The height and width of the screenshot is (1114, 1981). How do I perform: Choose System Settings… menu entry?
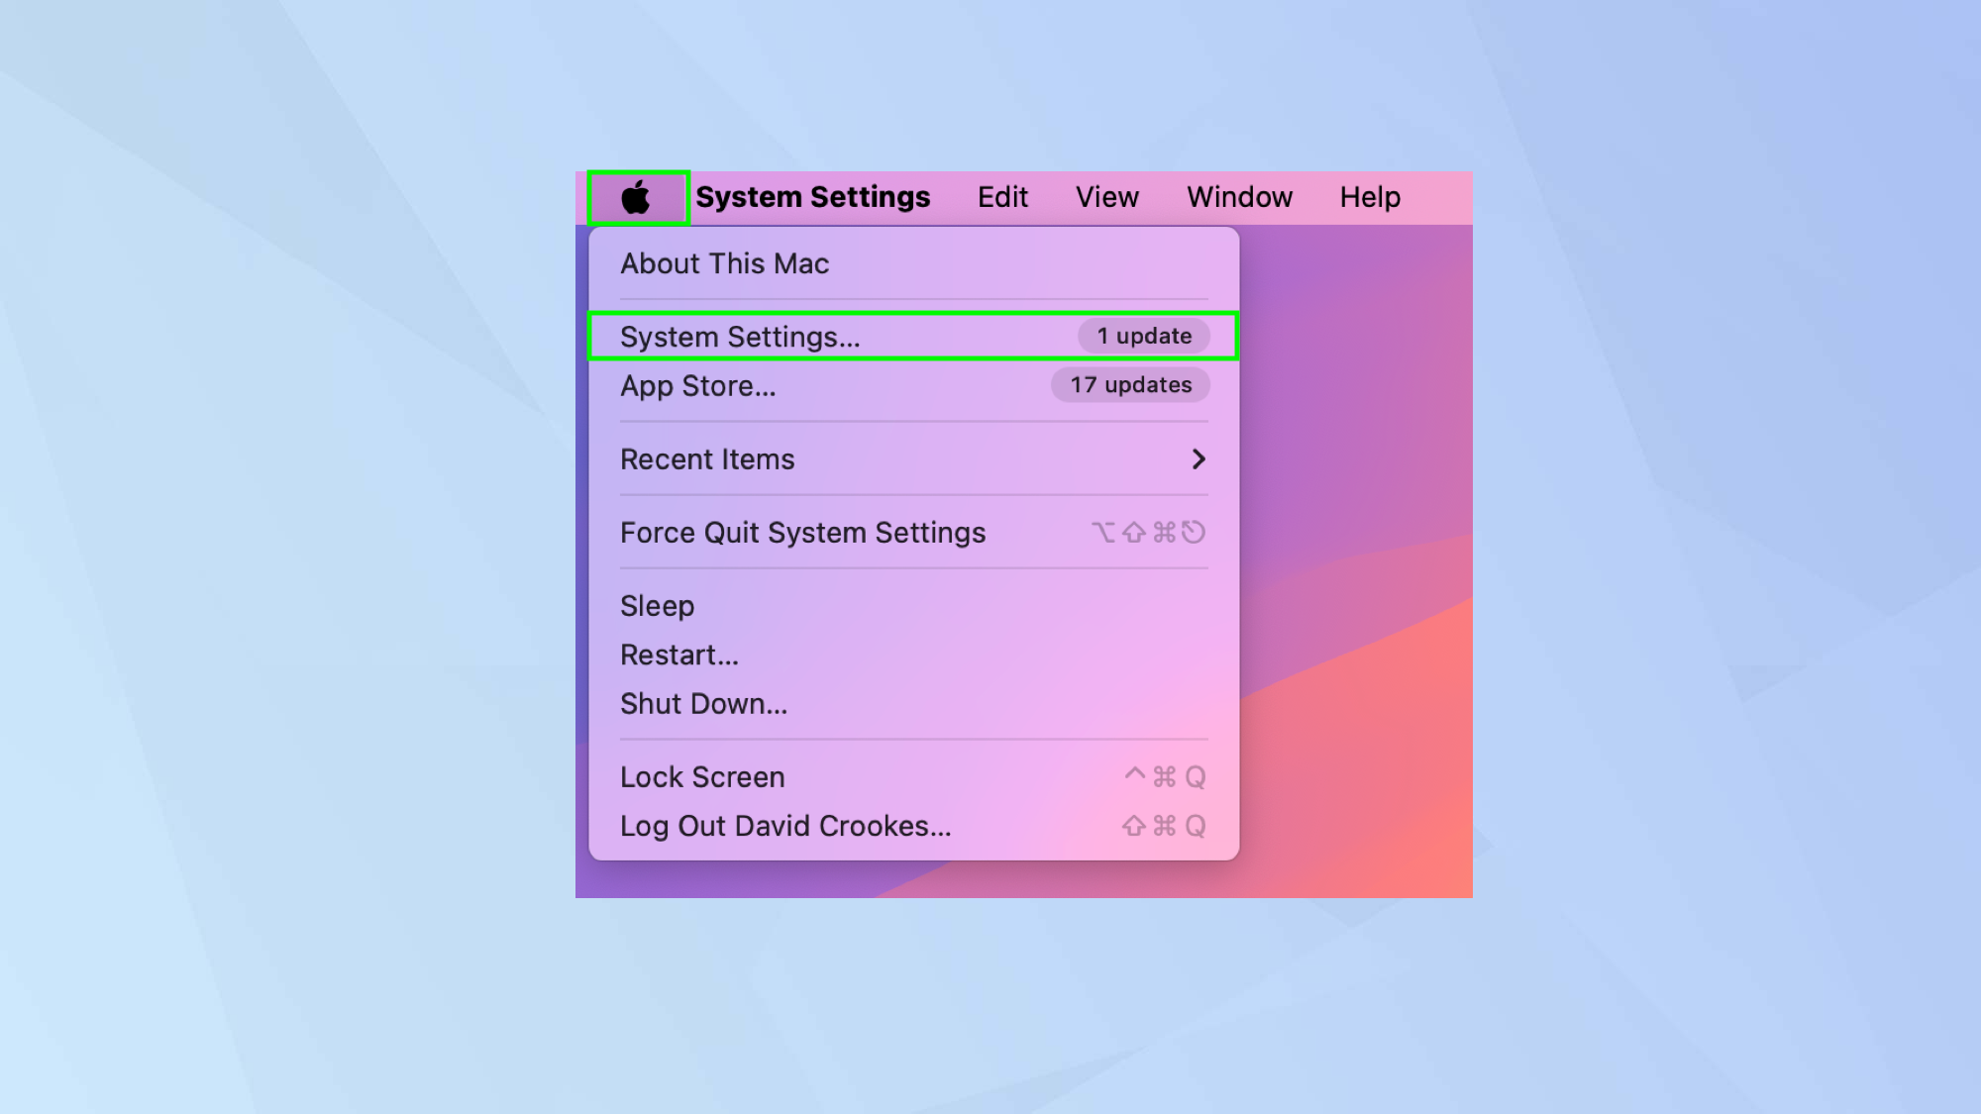740,337
